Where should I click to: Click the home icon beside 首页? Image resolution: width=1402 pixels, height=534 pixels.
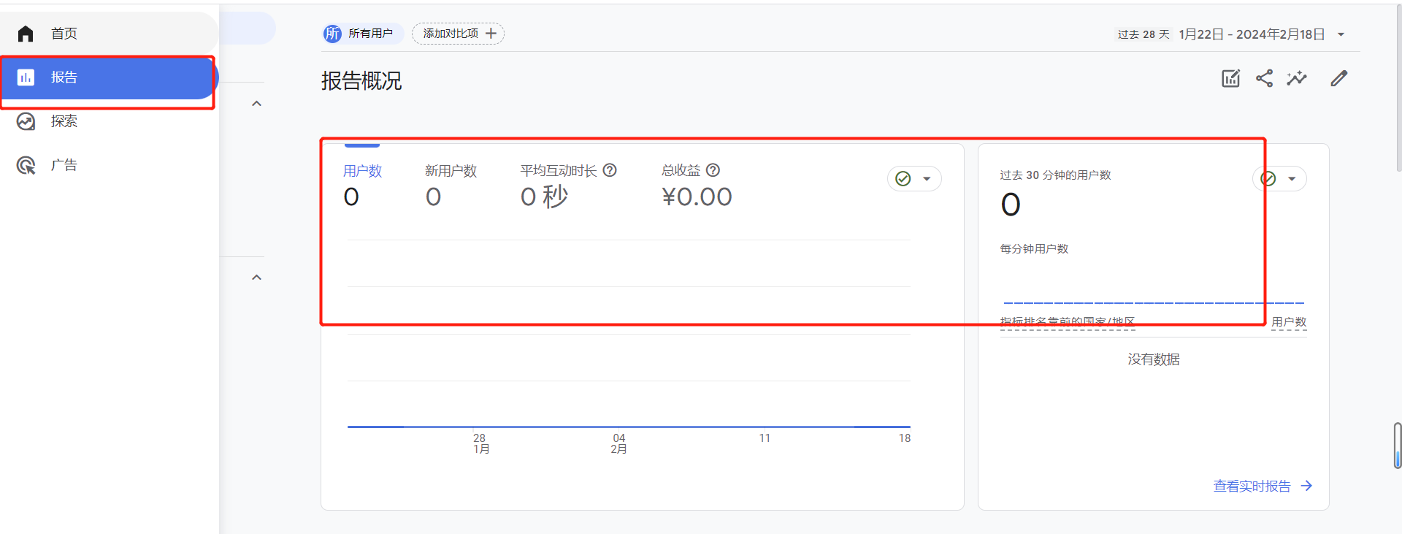pos(26,34)
